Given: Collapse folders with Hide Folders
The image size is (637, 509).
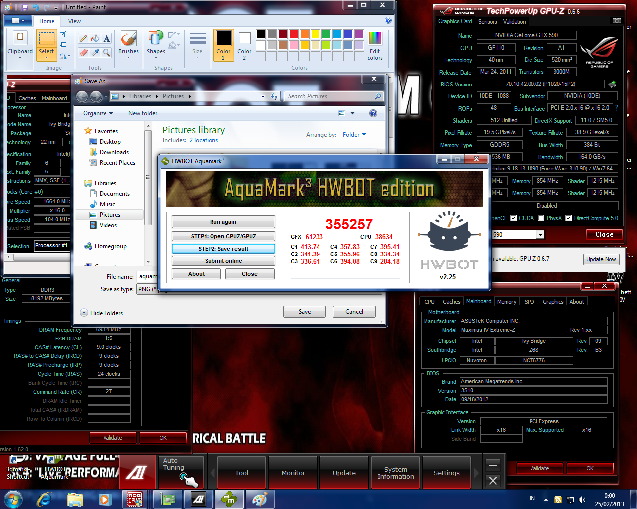Looking at the screenshot, I should pyautogui.click(x=102, y=313).
